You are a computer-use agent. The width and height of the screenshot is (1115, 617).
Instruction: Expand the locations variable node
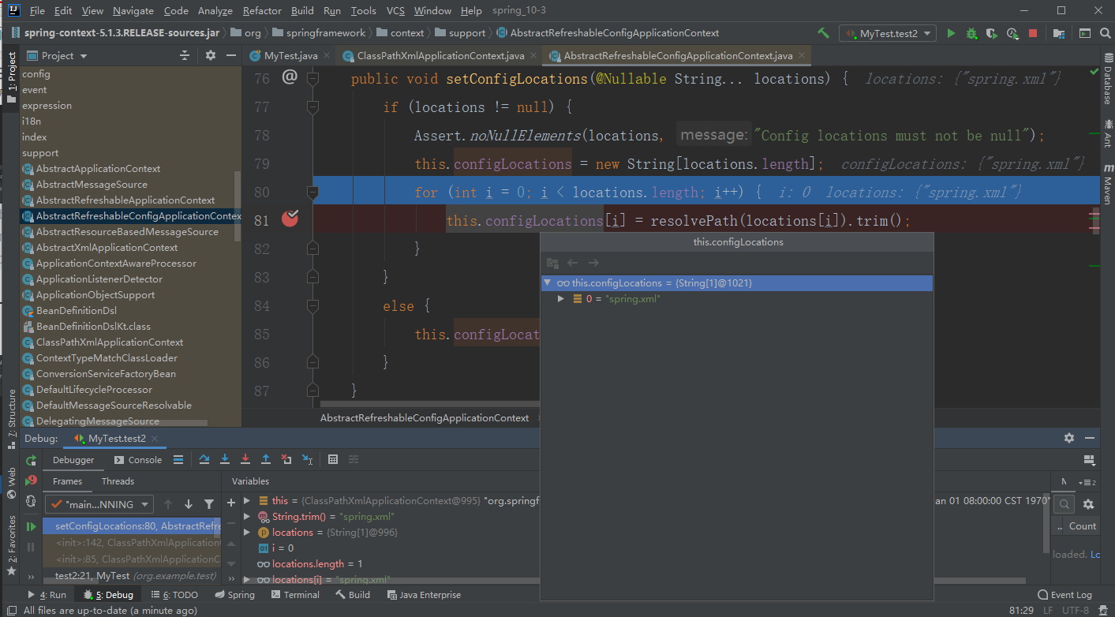pyautogui.click(x=247, y=533)
